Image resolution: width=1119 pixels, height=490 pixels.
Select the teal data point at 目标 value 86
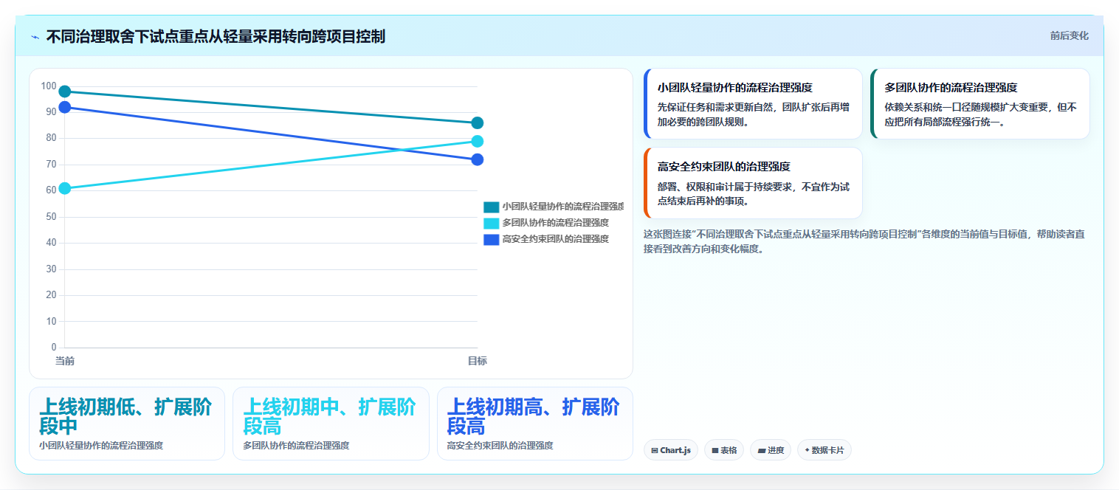pos(477,122)
